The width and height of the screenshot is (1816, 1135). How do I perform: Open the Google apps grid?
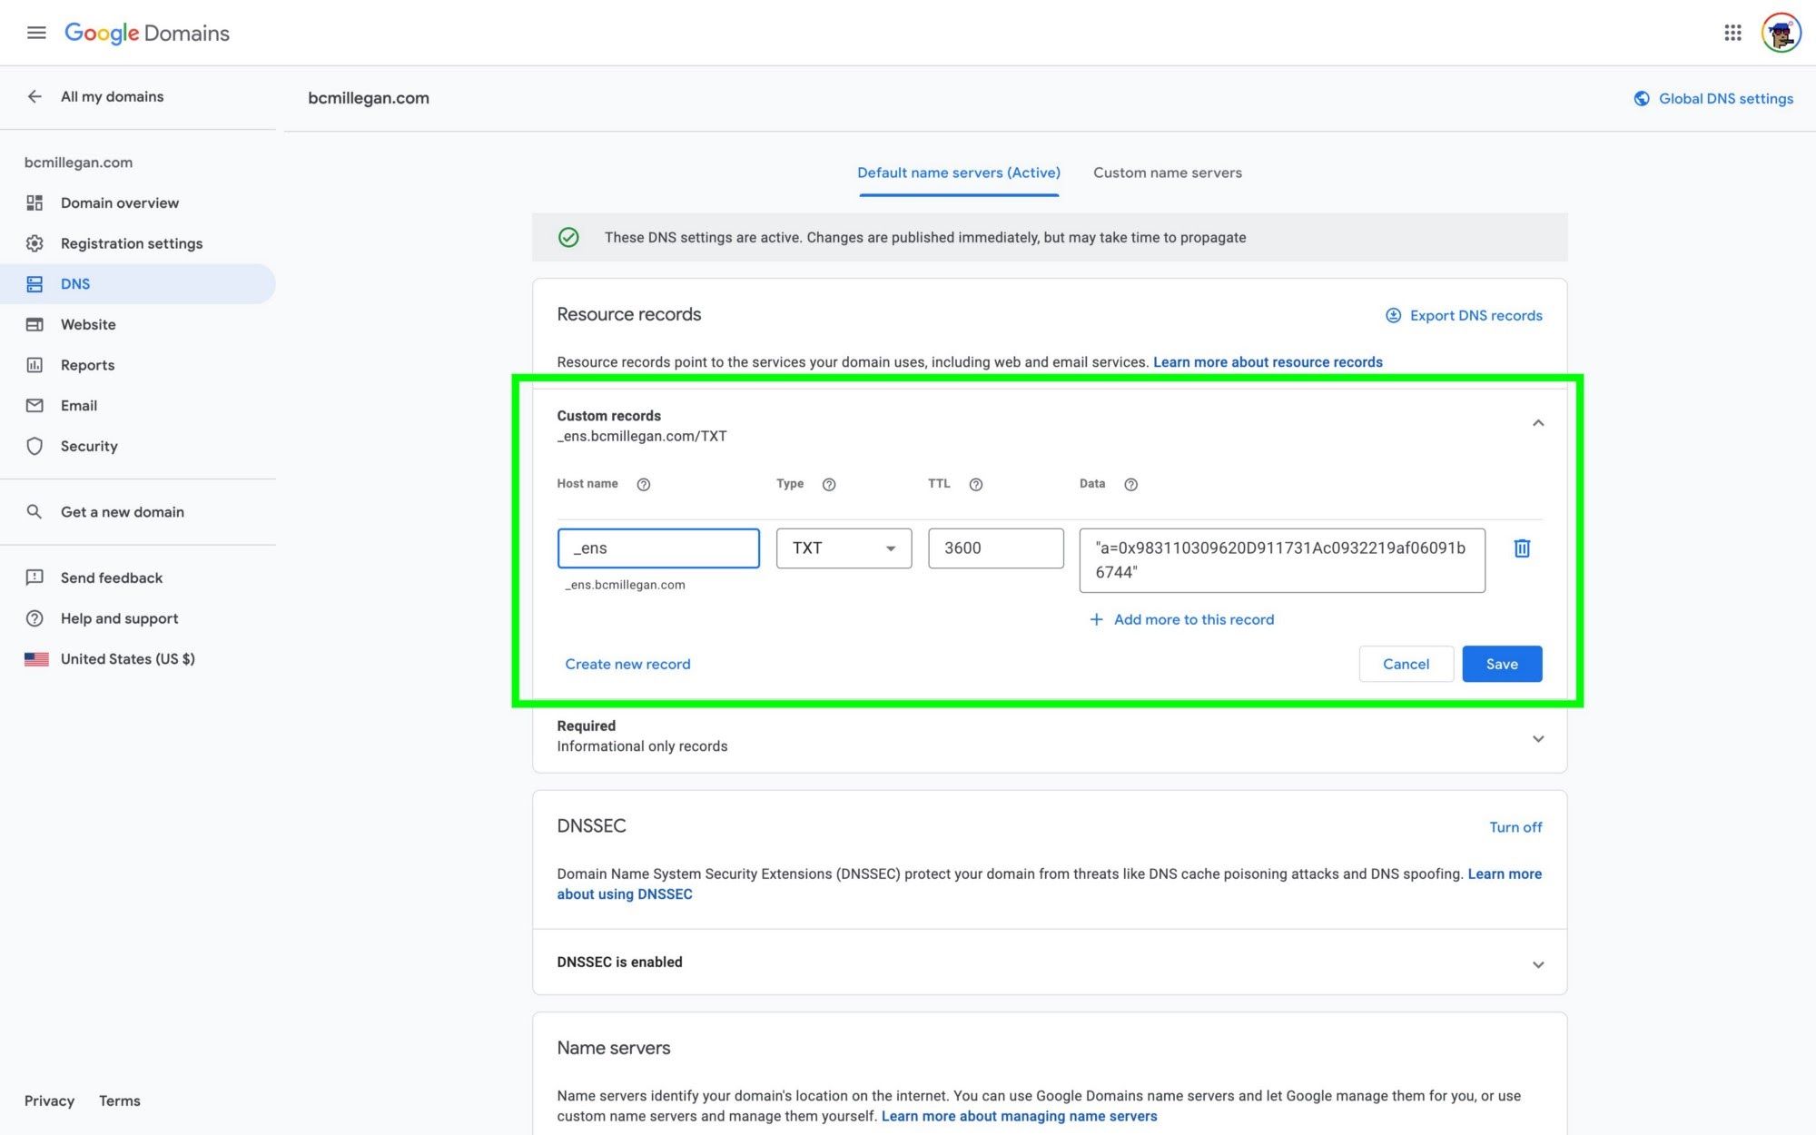(x=1732, y=33)
